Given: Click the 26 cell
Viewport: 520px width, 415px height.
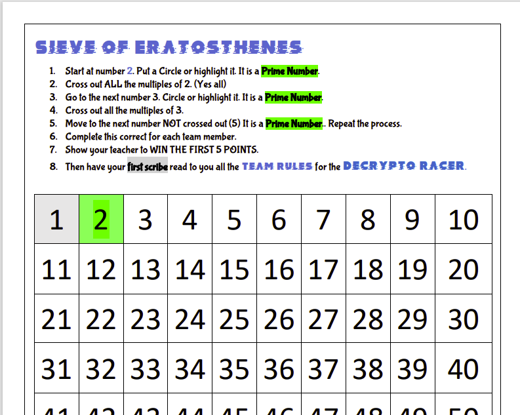Looking at the screenshot, I should (279, 318).
